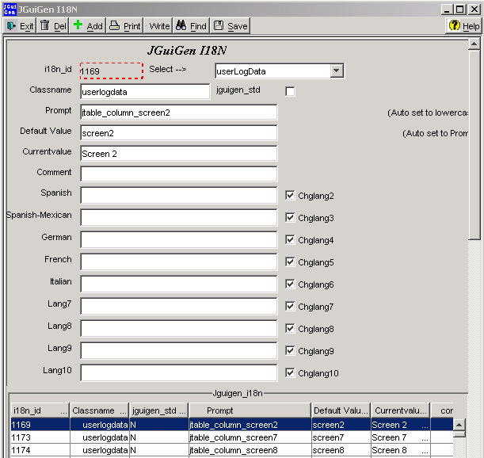Click the jtable_column_screen8 prompt cell
Screen dimensions: 484x458
point(250,450)
